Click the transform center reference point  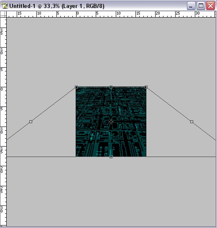pyautogui.click(x=111, y=122)
